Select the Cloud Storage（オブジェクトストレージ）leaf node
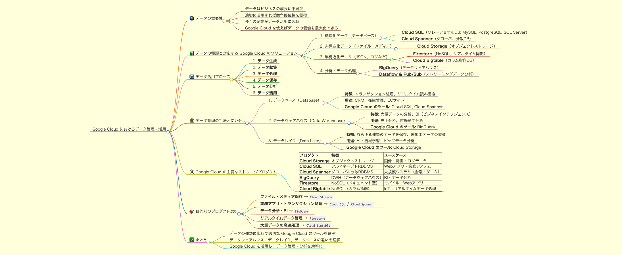 pos(457,46)
